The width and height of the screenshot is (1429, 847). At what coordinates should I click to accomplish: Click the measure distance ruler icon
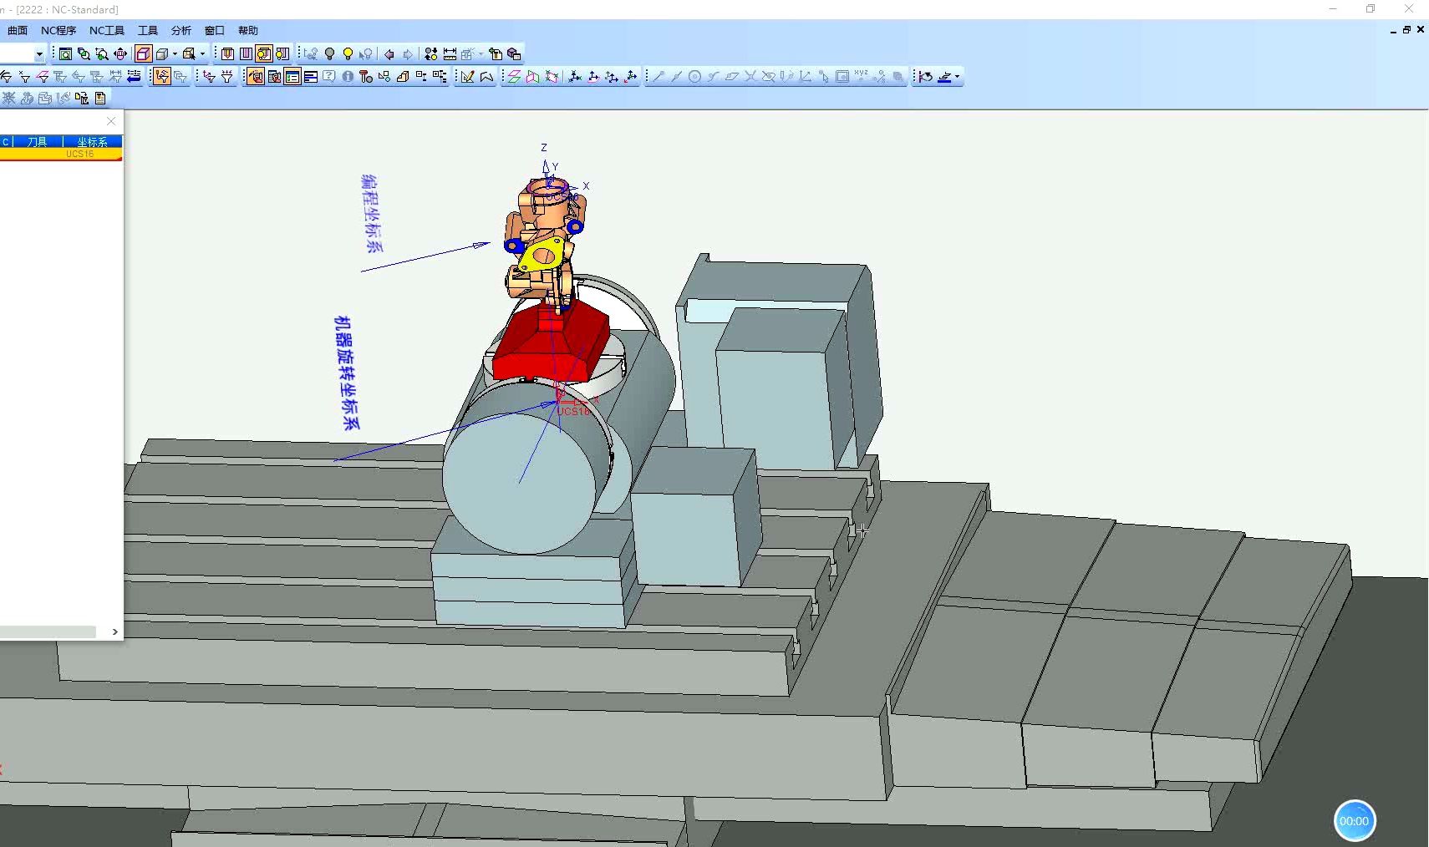tap(450, 54)
